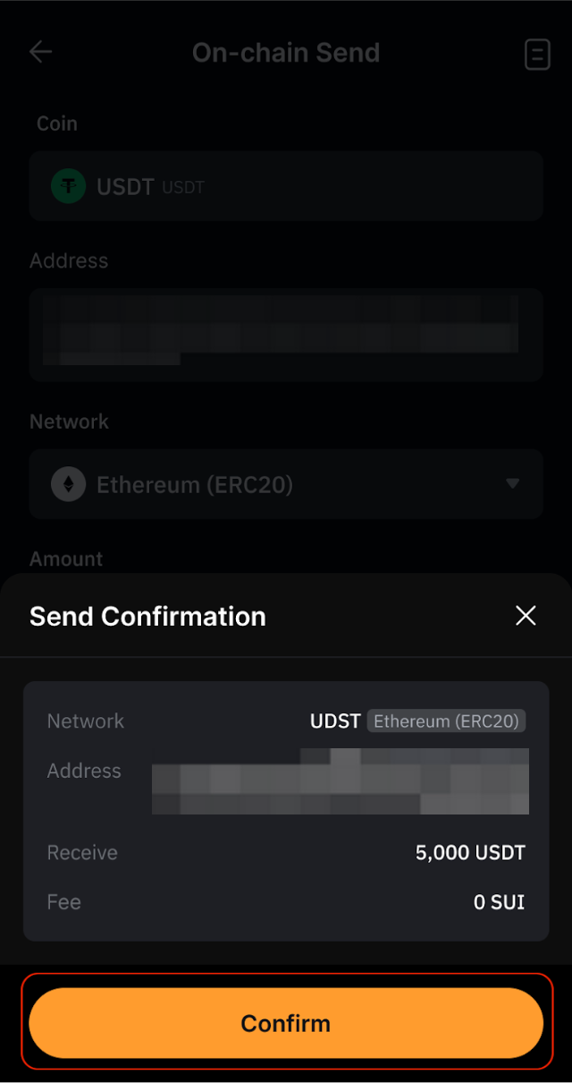Focus the Address input field
The width and height of the screenshot is (572, 1083).
coord(286,335)
